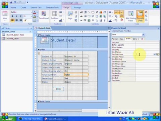This screenshot has height=121, width=161.
Task: Select the Rectangle control tool
Action: pyautogui.click(x=89, y=16)
